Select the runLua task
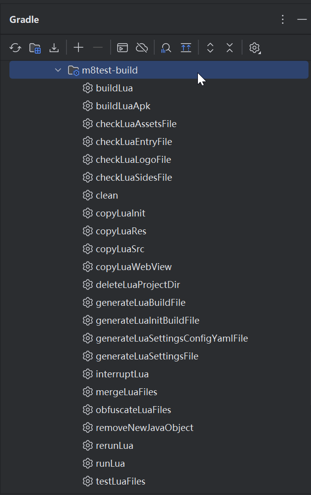The image size is (311, 495). coord(110,464)
